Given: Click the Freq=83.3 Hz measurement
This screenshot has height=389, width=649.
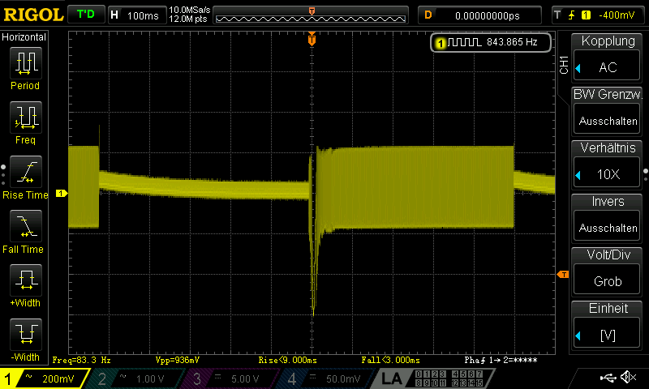Looking at the screenshot, I should pyautogui.click(x=82, y=360).
